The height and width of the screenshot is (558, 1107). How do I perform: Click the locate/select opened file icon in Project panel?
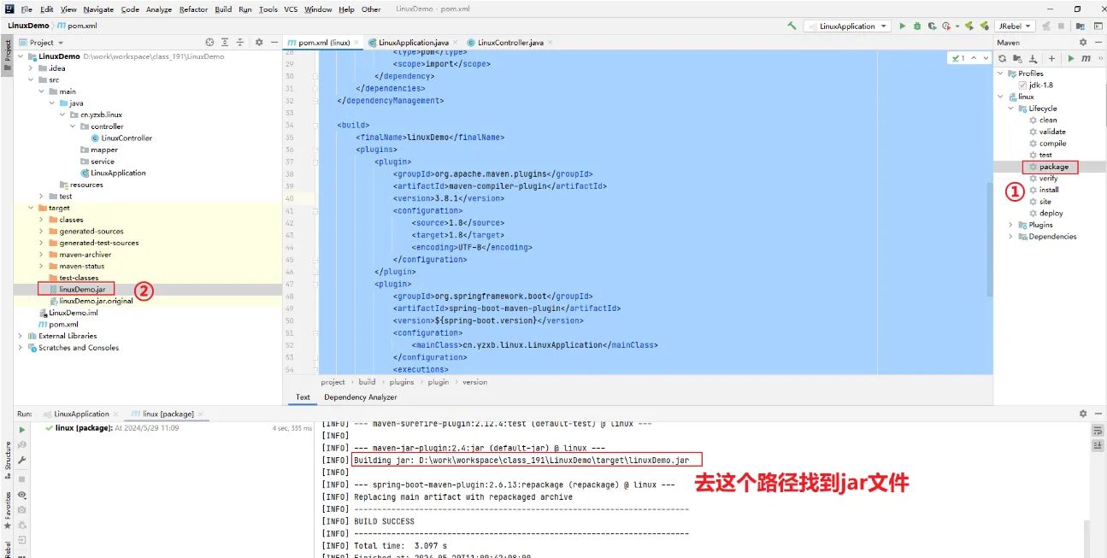[x=209, y=42]
